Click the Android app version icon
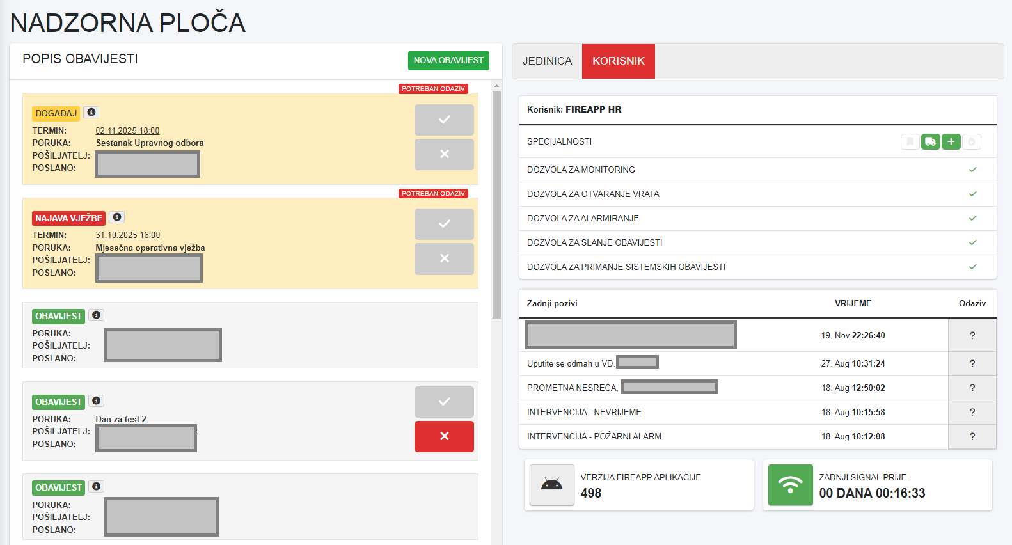This screenshot has width=1012, height=545. (x=551, y=485)
